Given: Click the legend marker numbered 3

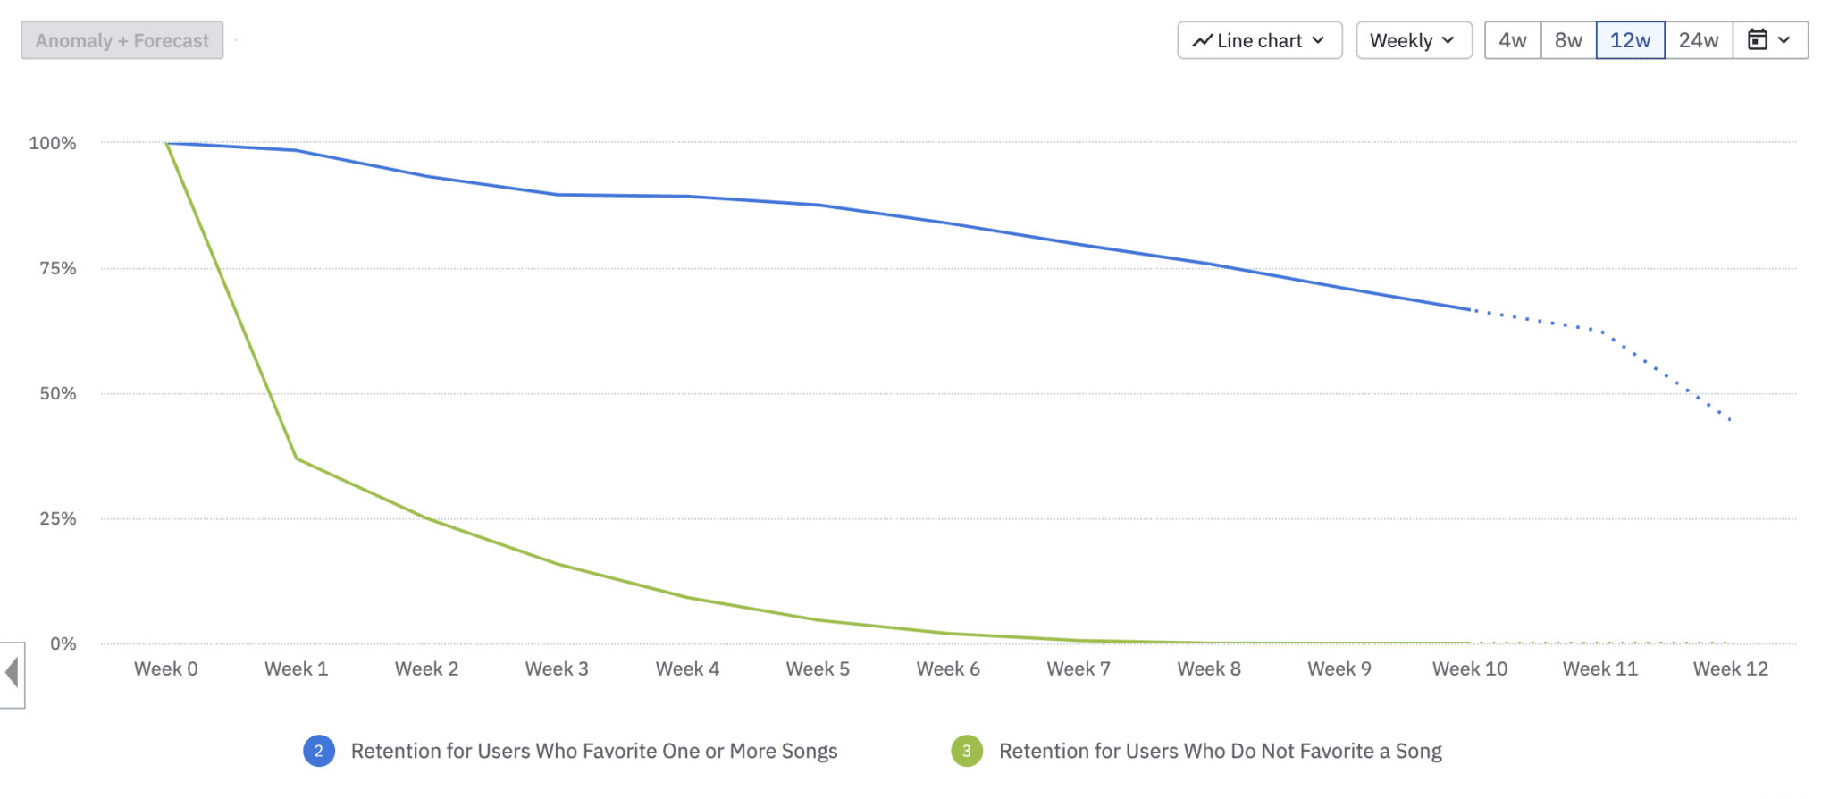Looking at the screenshot, I should pos(966,751).
